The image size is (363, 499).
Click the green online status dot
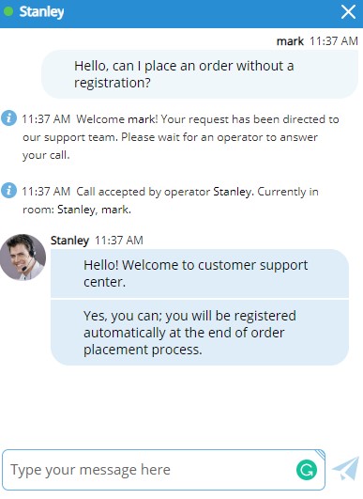pyautogui.click(x=8, y=12)
